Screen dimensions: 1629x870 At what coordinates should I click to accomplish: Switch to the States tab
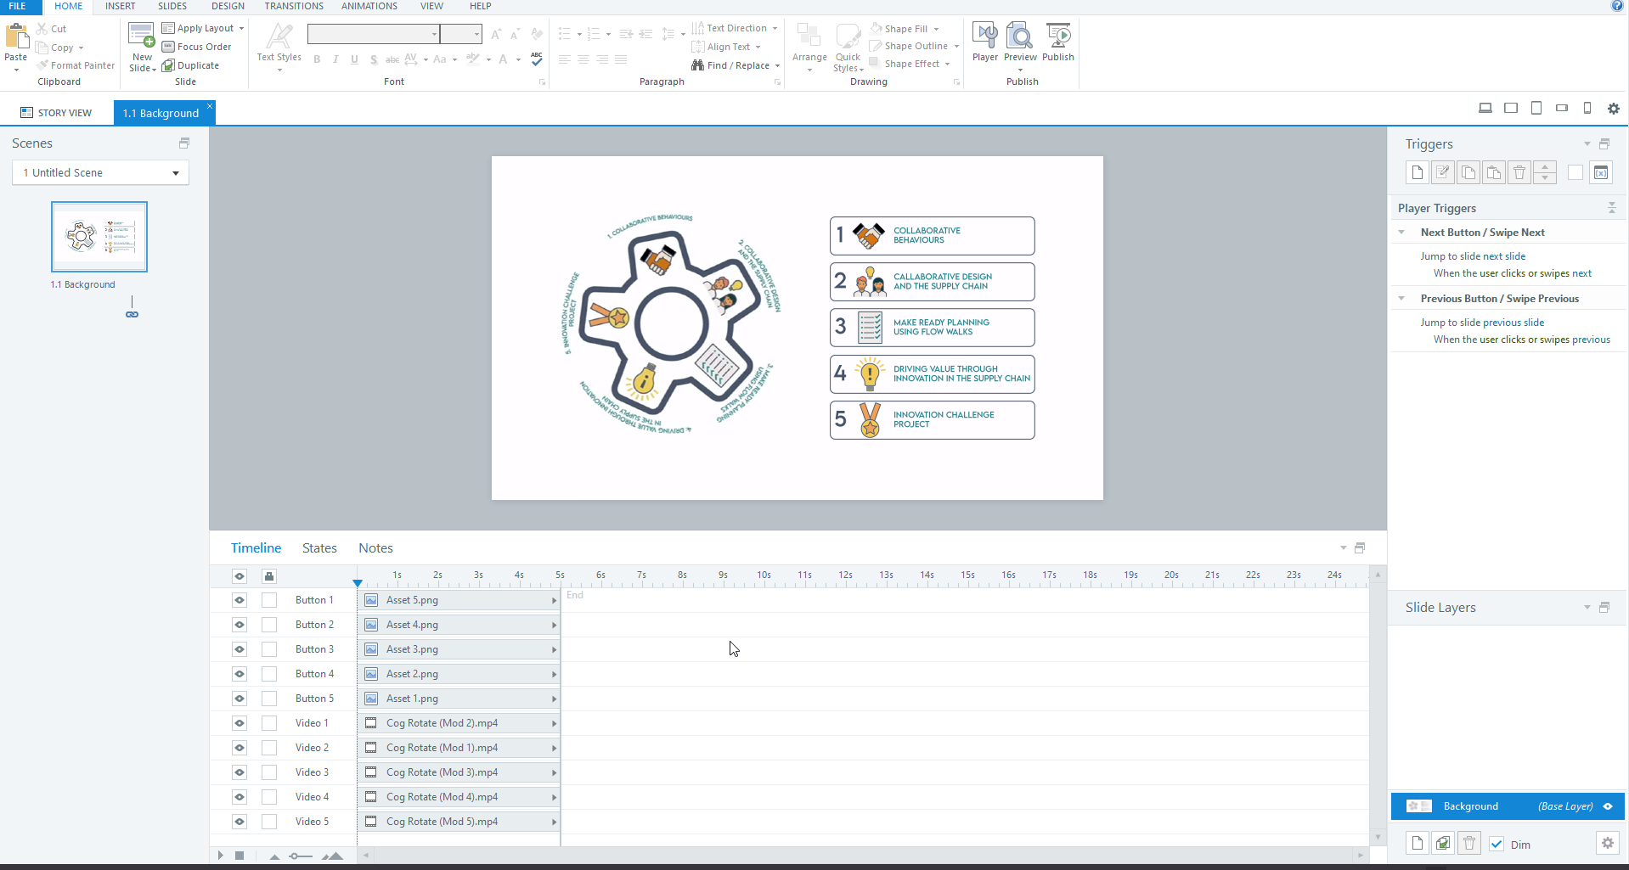pyautogui.click(x=319, y=548)
